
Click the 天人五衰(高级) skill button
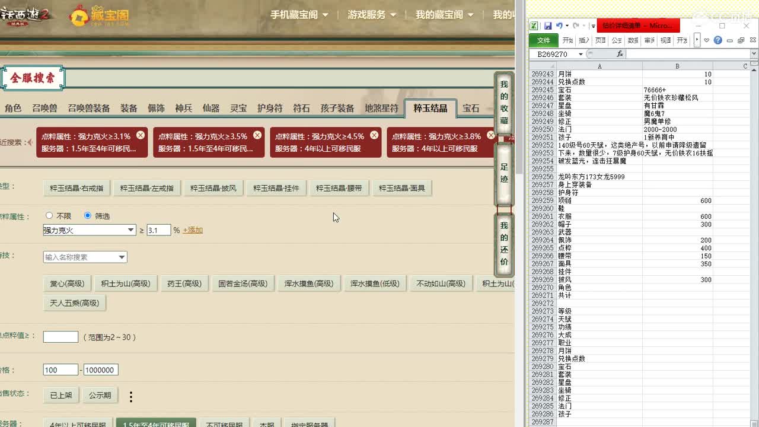pos(74,303)
